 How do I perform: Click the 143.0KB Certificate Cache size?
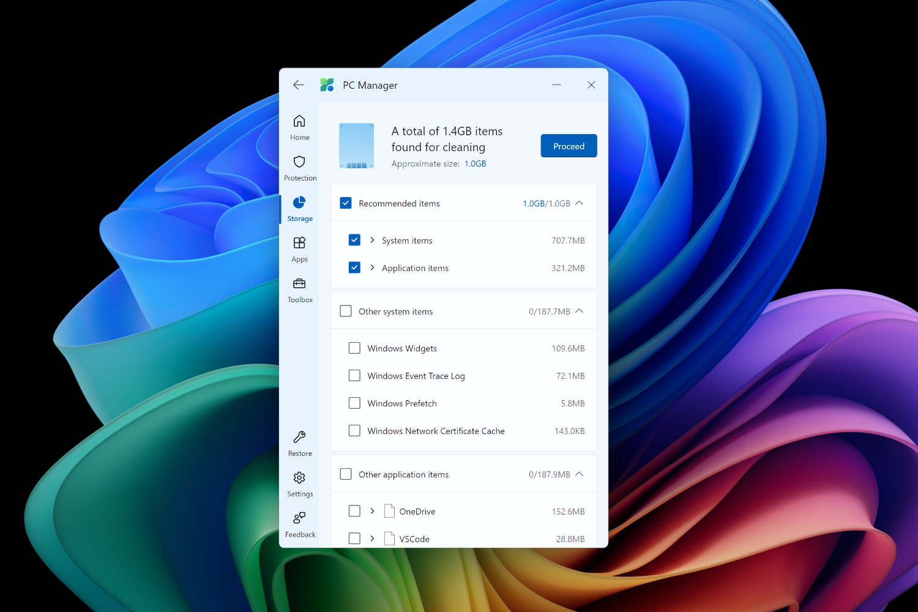(569, 431)
